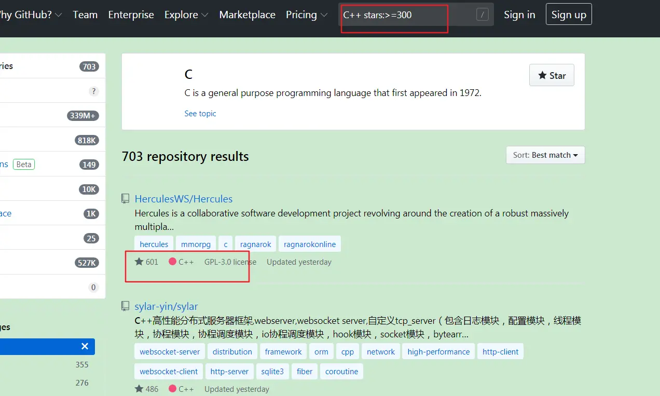
Task: Click the slash shortcut icon in search box
Action: click(483, 15)
